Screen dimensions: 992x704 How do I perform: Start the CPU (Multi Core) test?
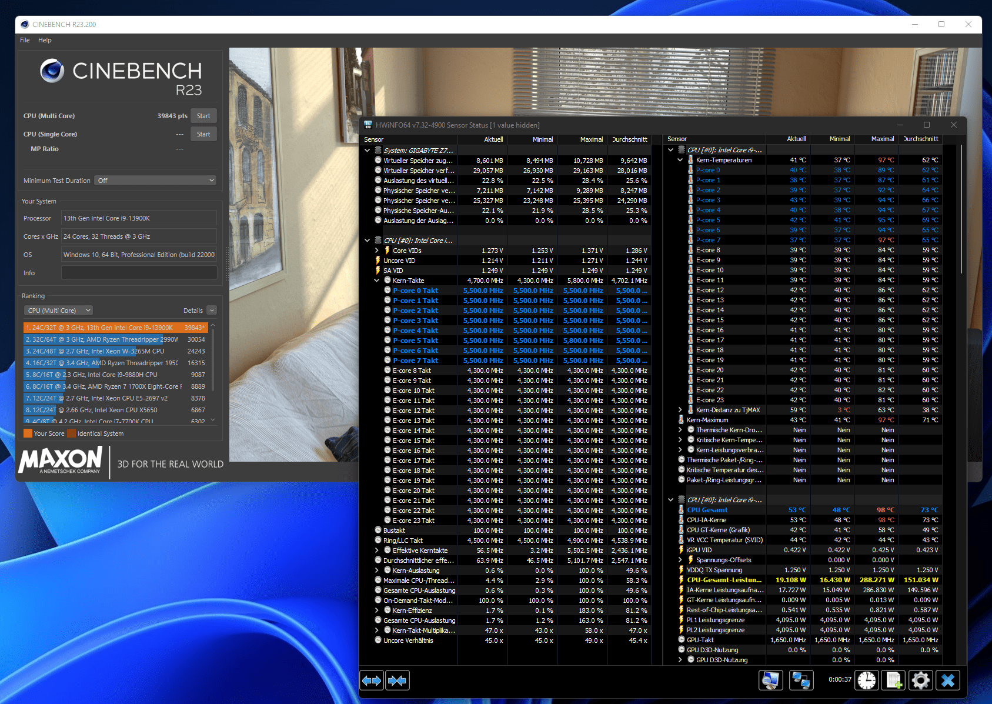point(203,116)
